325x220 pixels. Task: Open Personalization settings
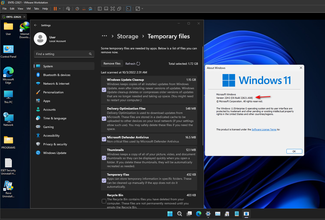coord(64,92)
